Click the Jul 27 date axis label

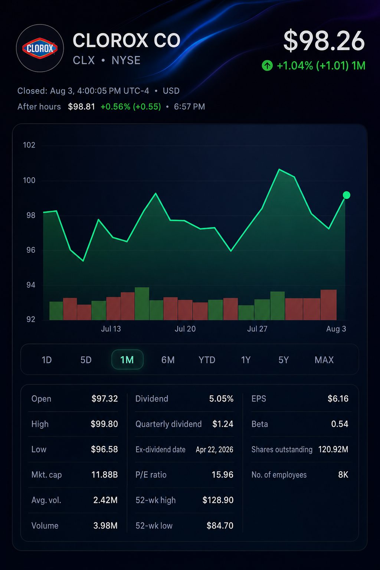(257, 329)
